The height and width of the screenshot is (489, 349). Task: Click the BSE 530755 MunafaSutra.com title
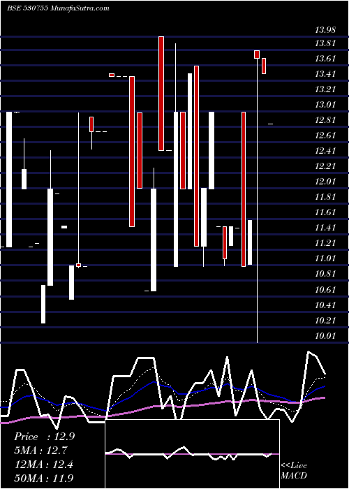coord(58,8)
